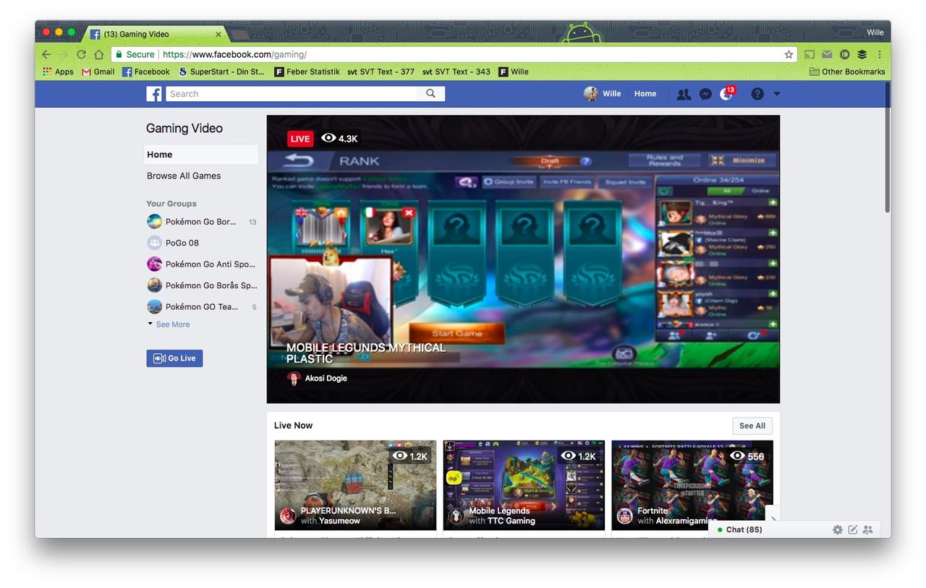The width and height of the screenshot is (926, 588).
Task: Click the Go Live button
Action: point(174,358)
